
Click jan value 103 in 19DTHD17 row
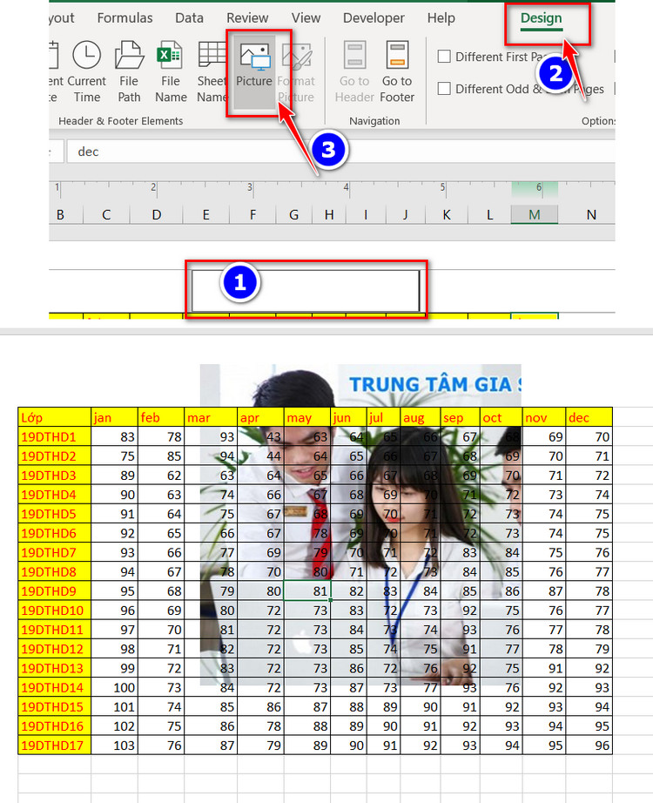click(x=114, y=746)
